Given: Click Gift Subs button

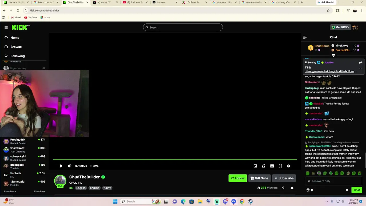Looking at the screenshot, I should coord(259,178).
